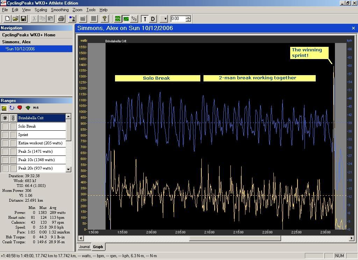The image size is (358, 260).
Task: Click the 0:00 smoothing time field
Action: [x=178, y=19]
